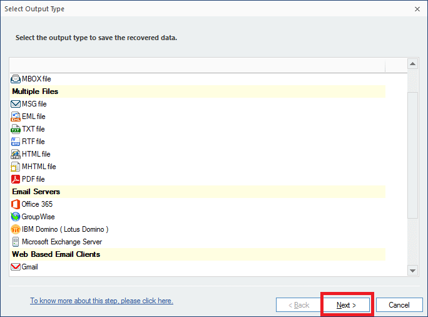Viewport: 428px width, 317px height.
Task: Click the scrollbar down arrow
Action: (413, 271)
